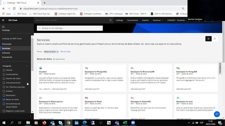Switch to list view of catalog

click(215, 39)
